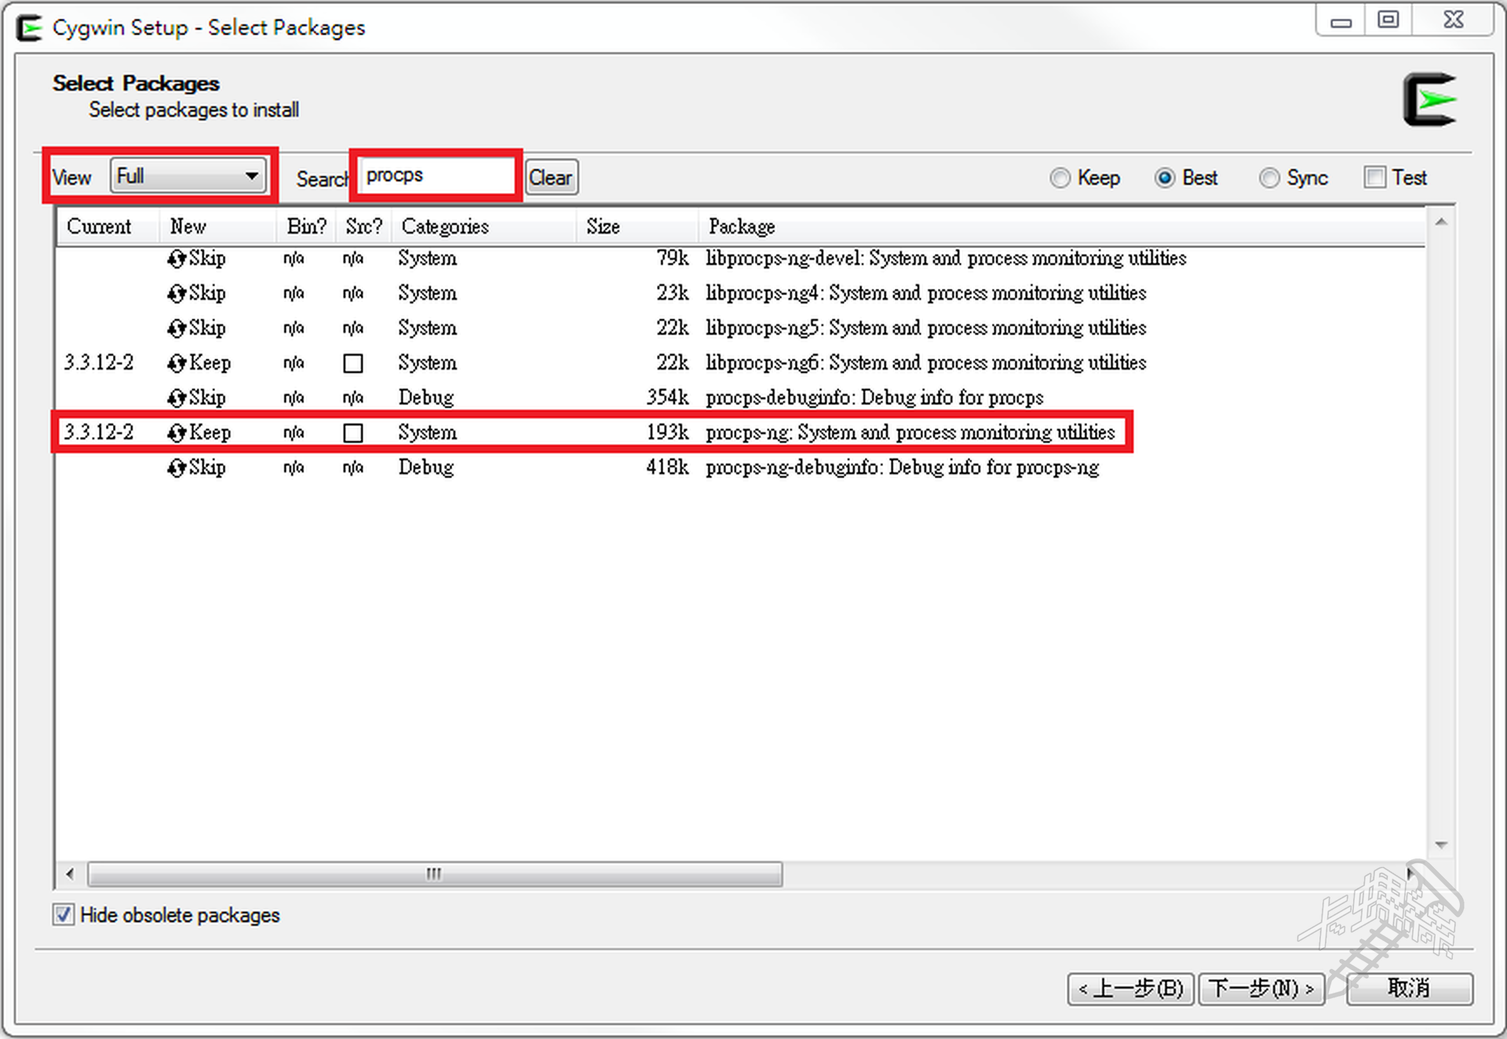Enable Src checkbox for libprocps-ng6
The height and width of the screenshot is (1039, 1507).
click(x=353, y=363)
